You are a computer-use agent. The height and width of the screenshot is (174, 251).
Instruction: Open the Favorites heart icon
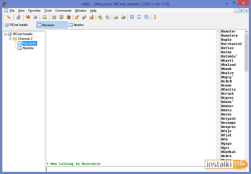[x=28, y=17]
